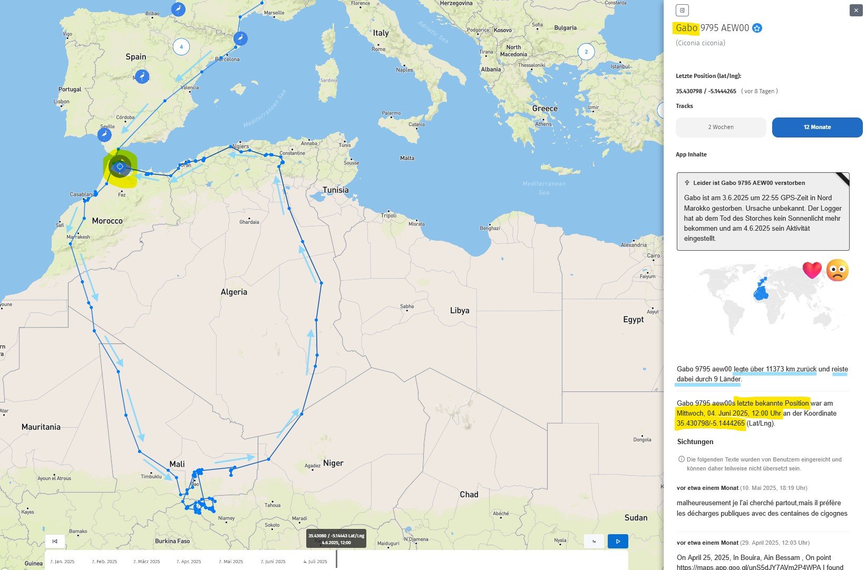Screen dimensions: 866x570
Task: Click the blue star favorite badge next to Gabo
Action: click(x=757, y=28)
